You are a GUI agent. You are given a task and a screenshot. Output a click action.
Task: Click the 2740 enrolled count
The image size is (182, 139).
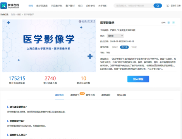tap(50, 79)
